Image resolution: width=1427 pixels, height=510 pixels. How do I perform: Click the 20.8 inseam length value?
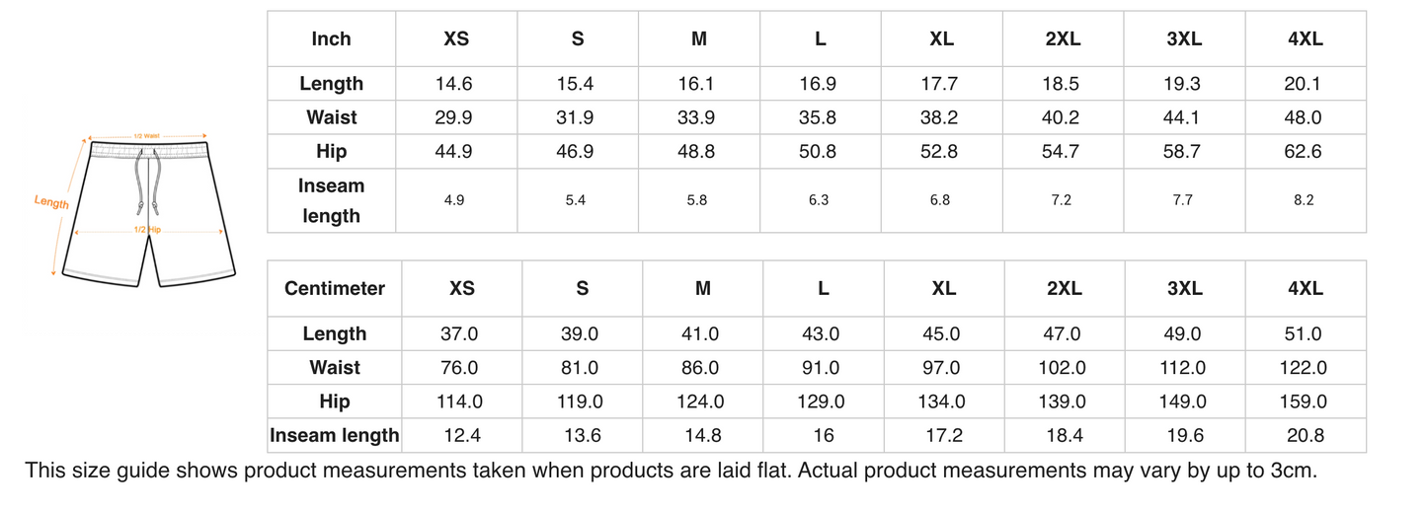[1306, 435]
